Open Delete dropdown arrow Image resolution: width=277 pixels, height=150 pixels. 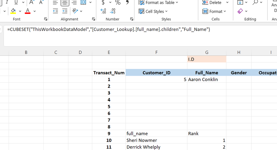[x=227, y=2]
